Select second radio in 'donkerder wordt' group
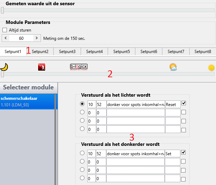Viewport: 216px width, 185px height. tap(82, 161)
